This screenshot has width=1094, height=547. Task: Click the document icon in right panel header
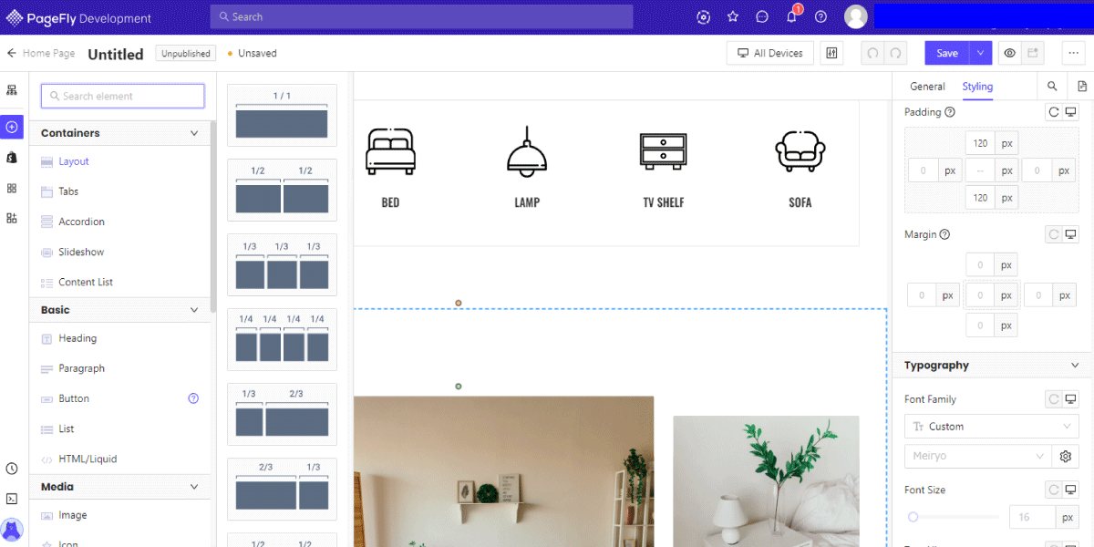coord(1082,87)
